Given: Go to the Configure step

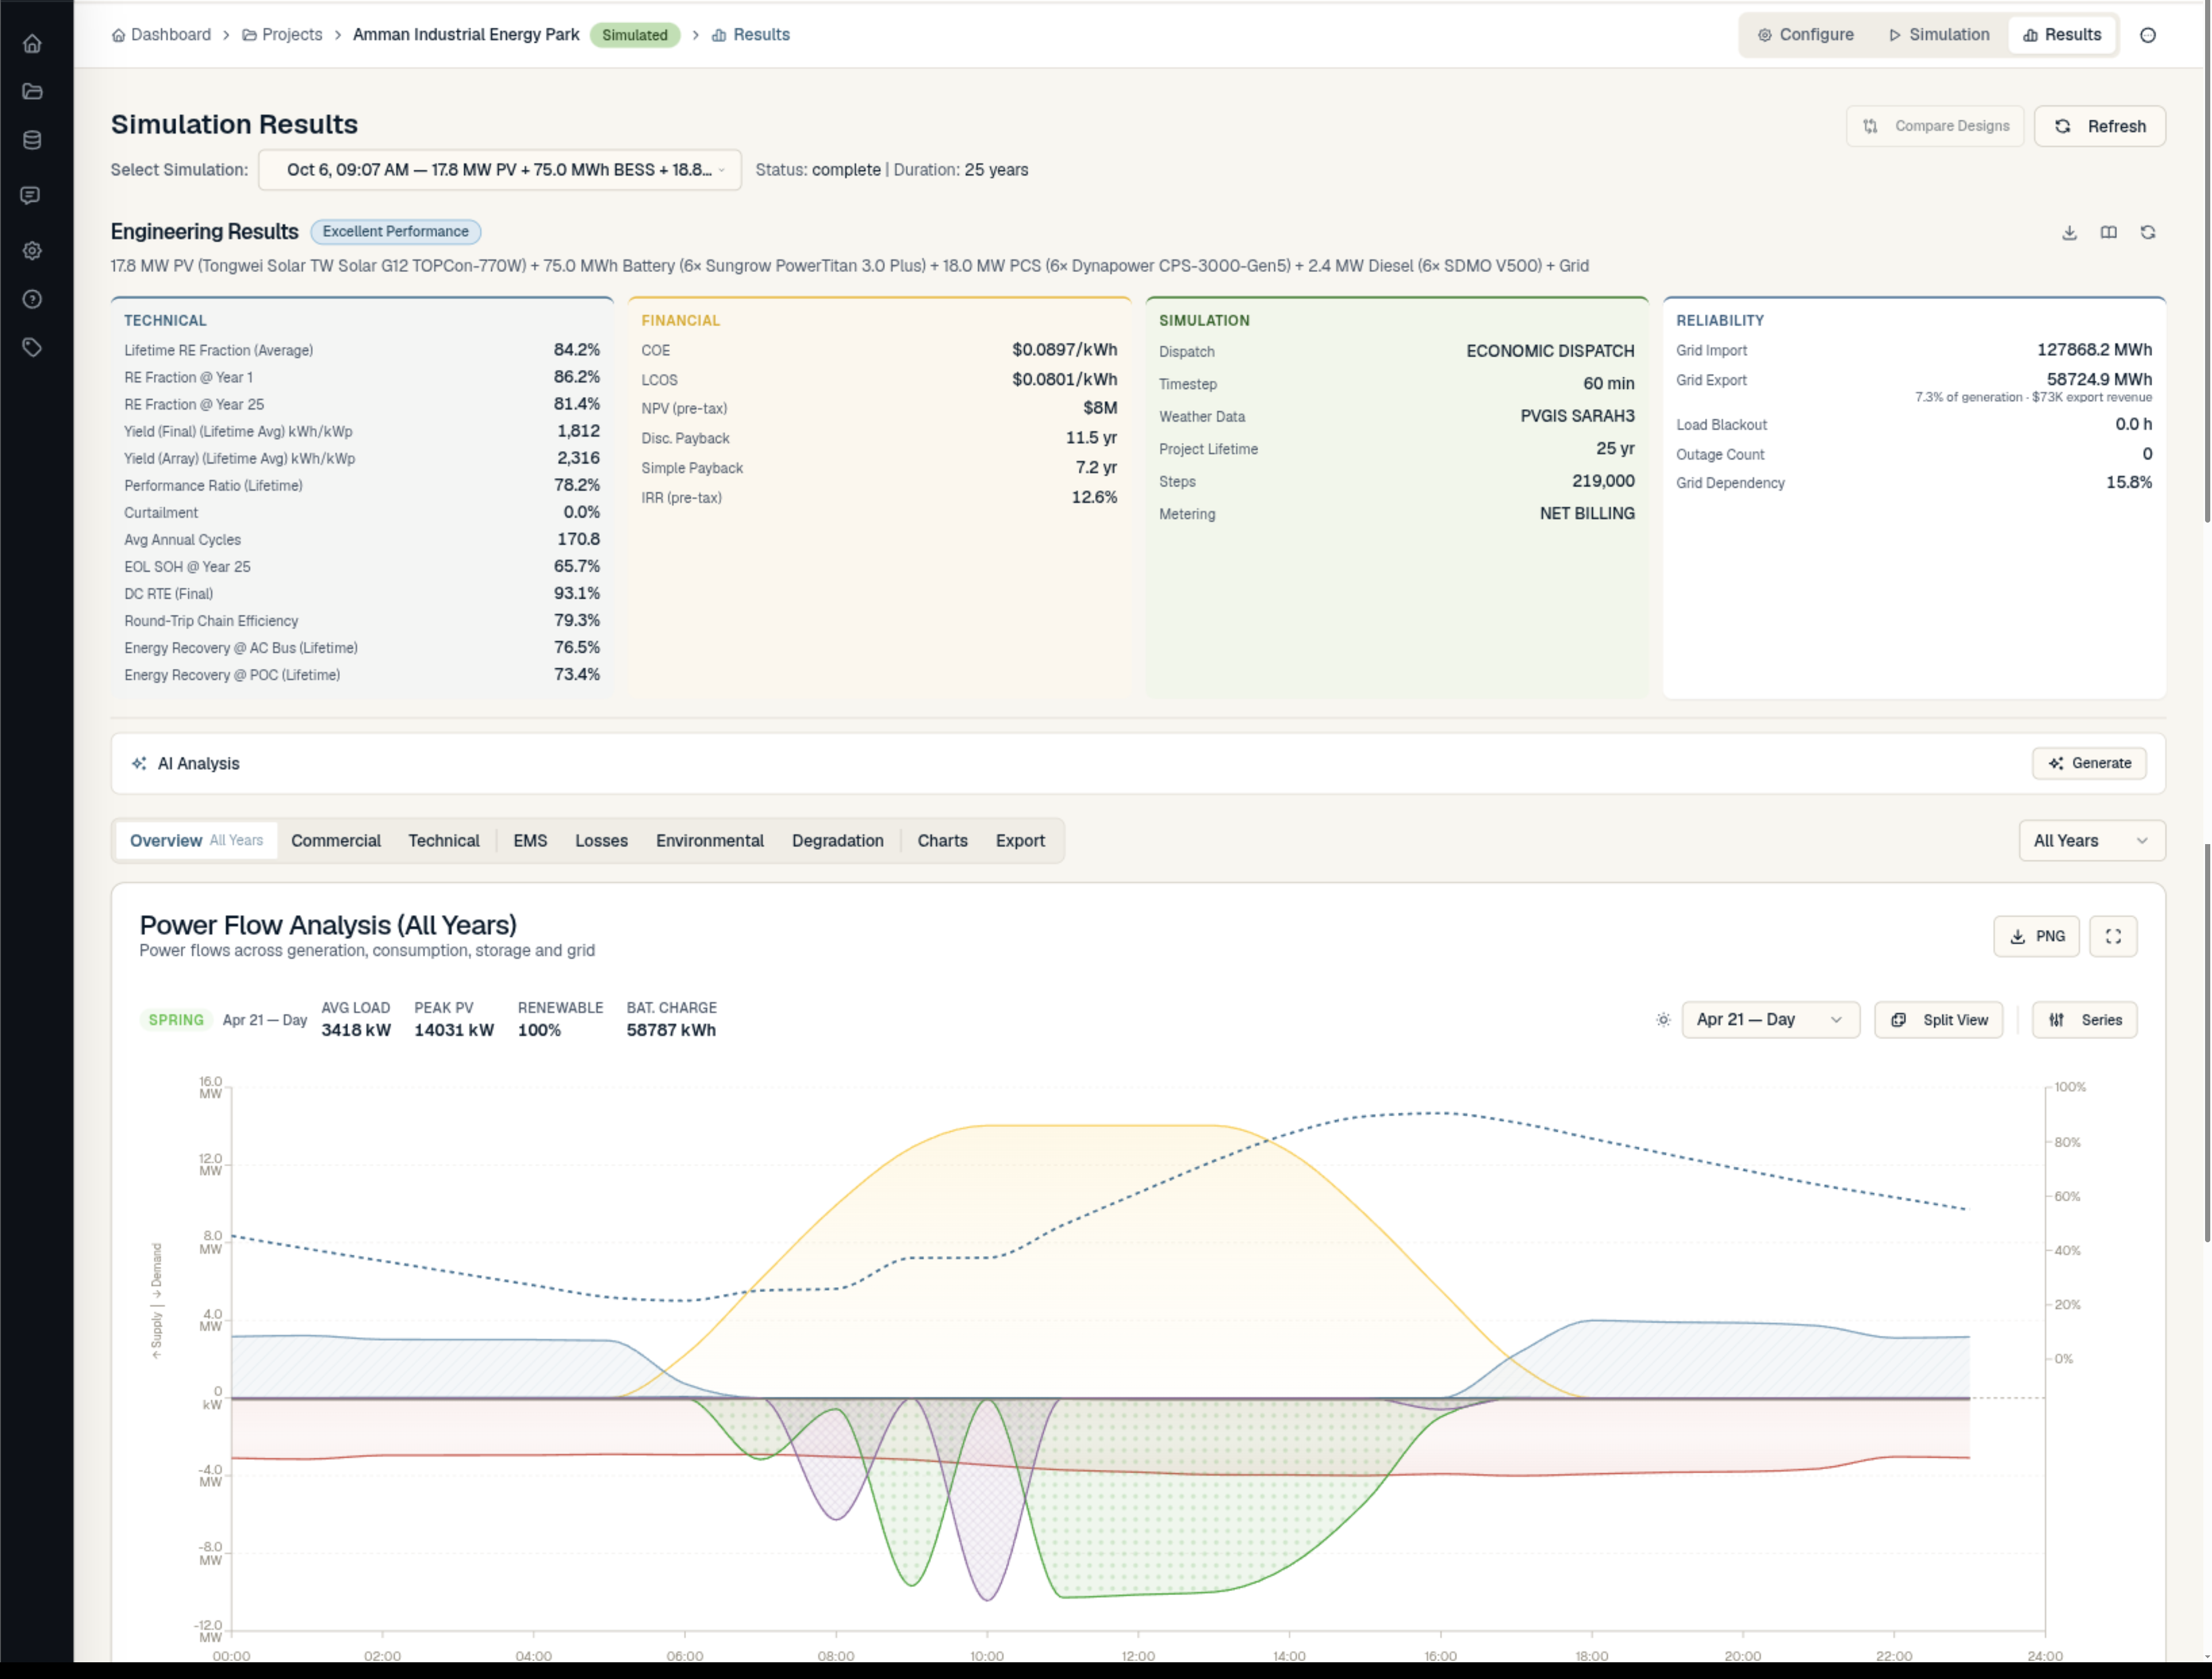Looking at the screenshot, I should [1806, 35].
